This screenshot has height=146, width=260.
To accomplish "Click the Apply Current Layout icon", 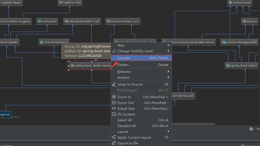I will pyautogui.click(x=114, y=137).
